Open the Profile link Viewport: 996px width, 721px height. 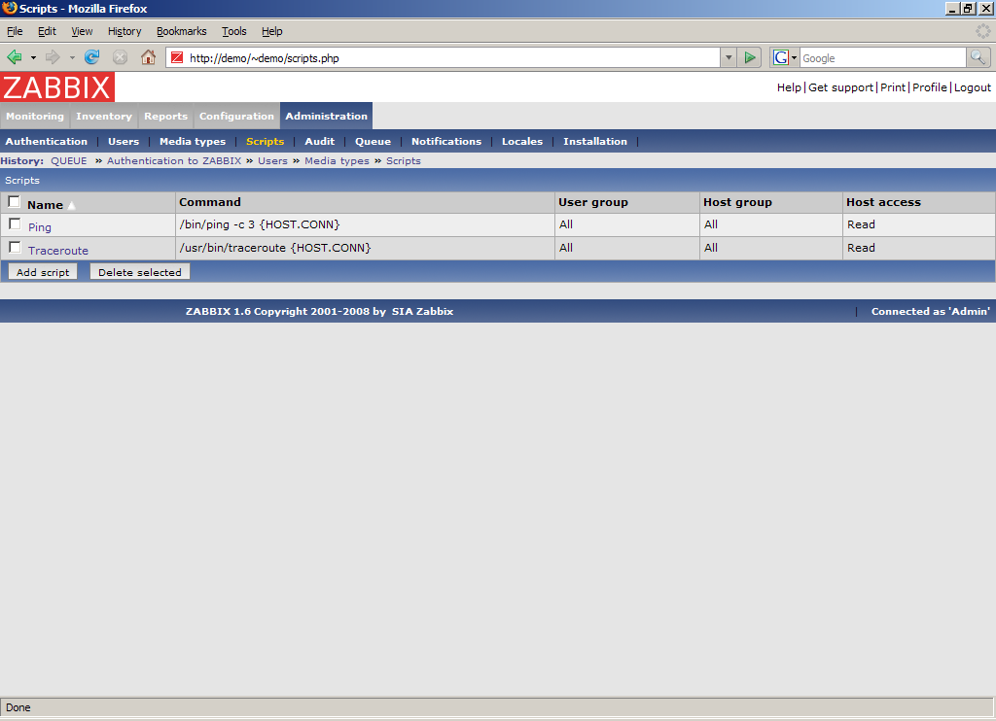(929, 87)
